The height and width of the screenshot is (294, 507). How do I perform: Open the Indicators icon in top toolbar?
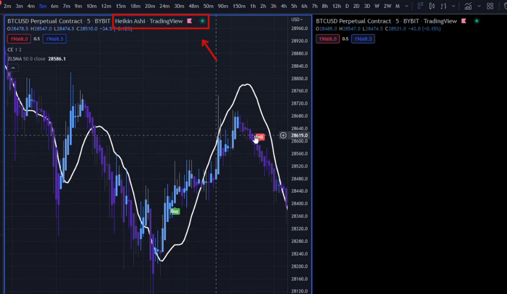[x=468, y=6]
